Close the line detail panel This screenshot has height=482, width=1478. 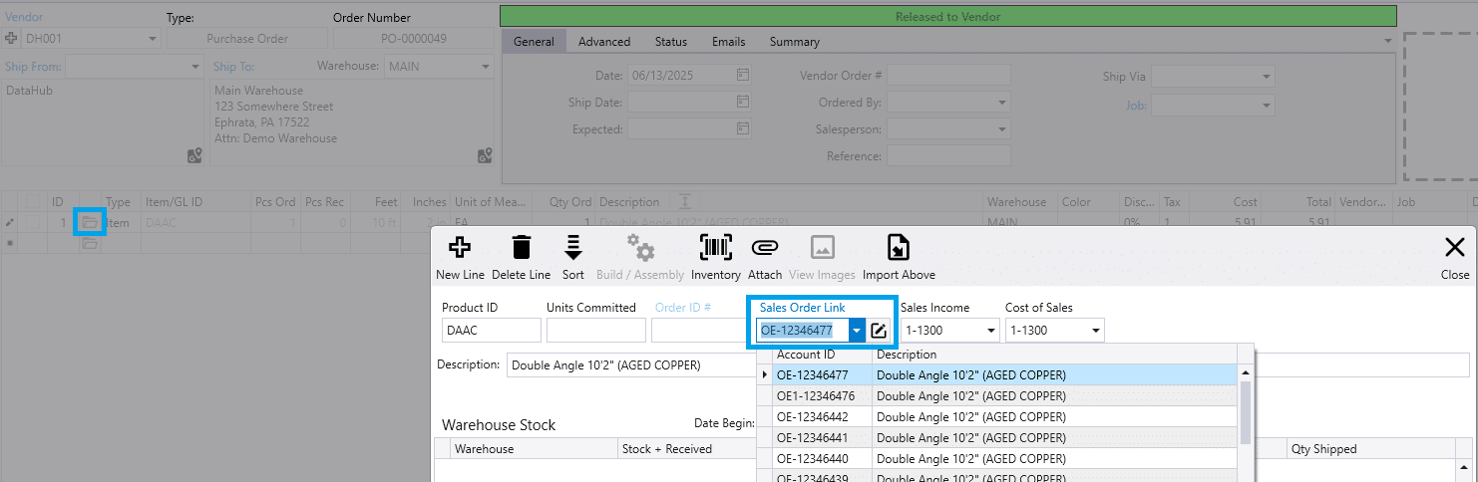(1455, 256)
